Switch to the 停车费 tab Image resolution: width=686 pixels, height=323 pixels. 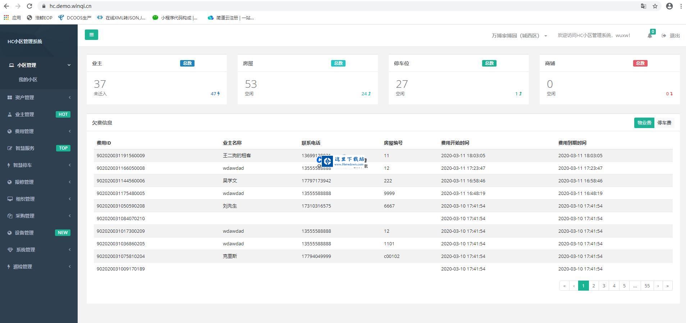(x=664, y=123)
